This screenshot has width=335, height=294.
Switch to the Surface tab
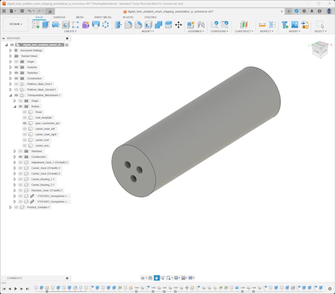point(59,17)
